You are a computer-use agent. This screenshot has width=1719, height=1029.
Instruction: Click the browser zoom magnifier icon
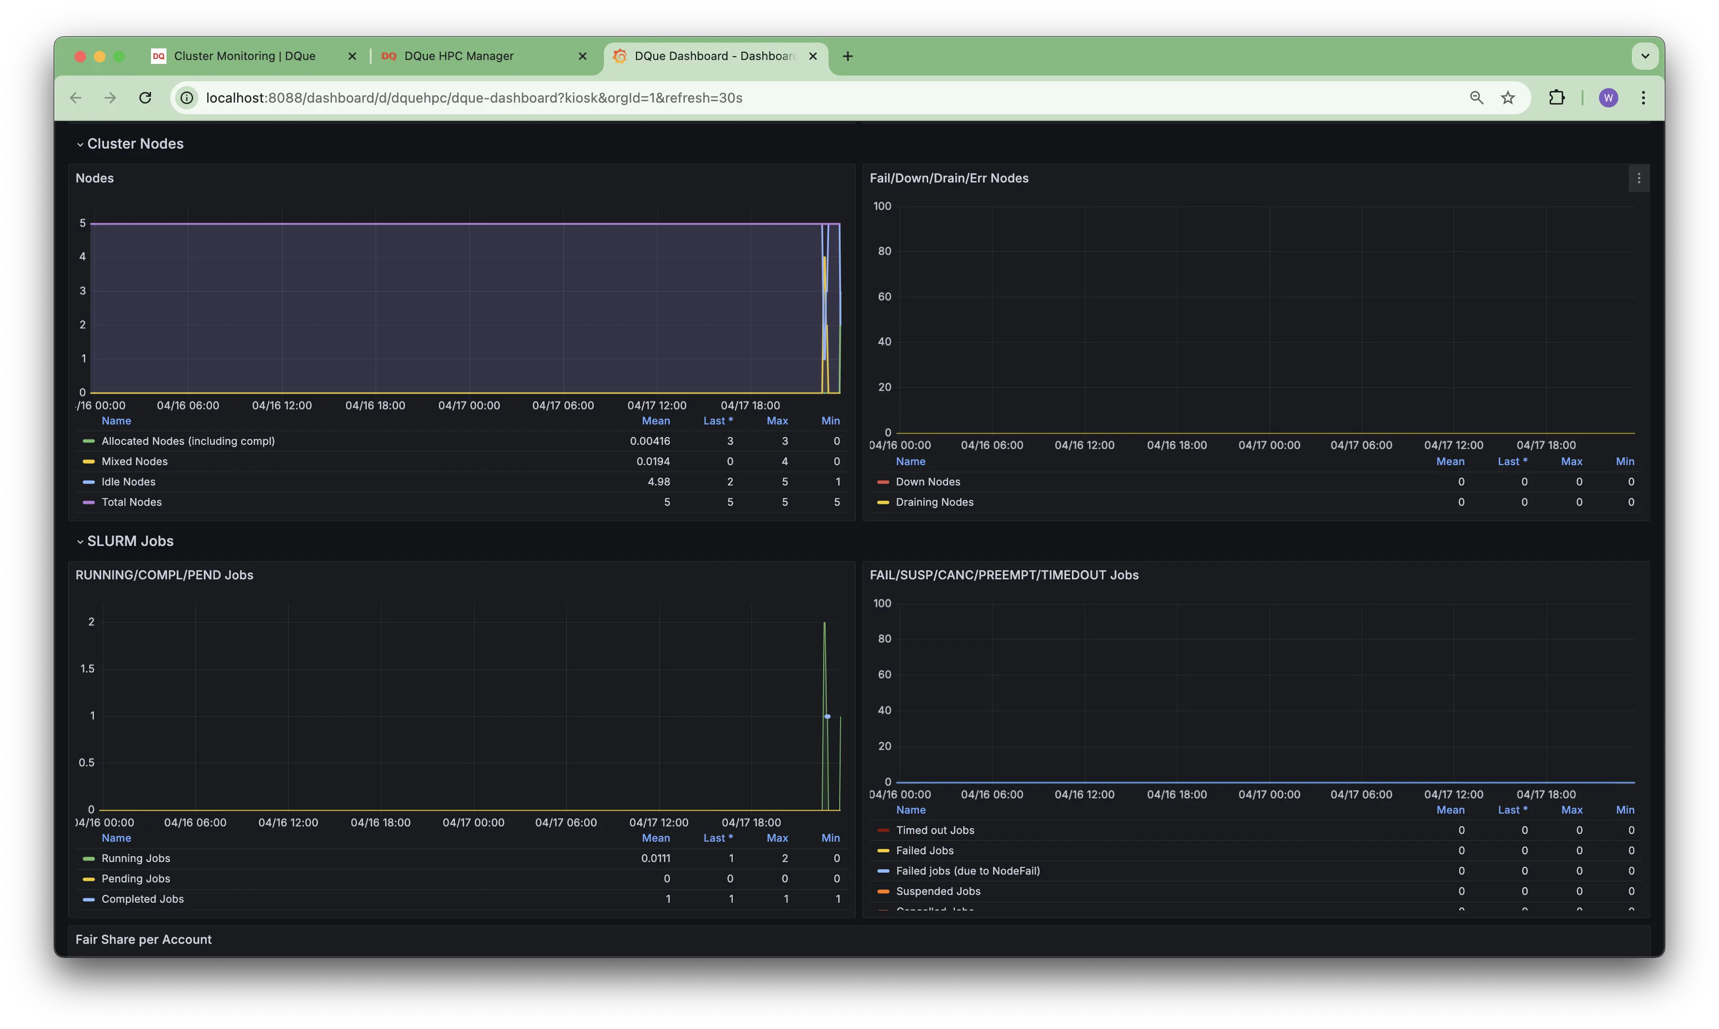[x=1477, y=98]
